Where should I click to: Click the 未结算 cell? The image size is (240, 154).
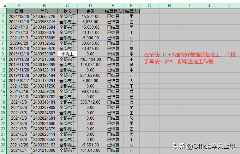coord(113,54)
